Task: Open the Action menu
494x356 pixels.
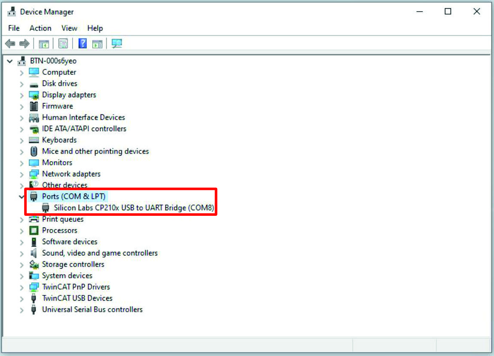Action: pyautogui.click(x=40, y=28)
